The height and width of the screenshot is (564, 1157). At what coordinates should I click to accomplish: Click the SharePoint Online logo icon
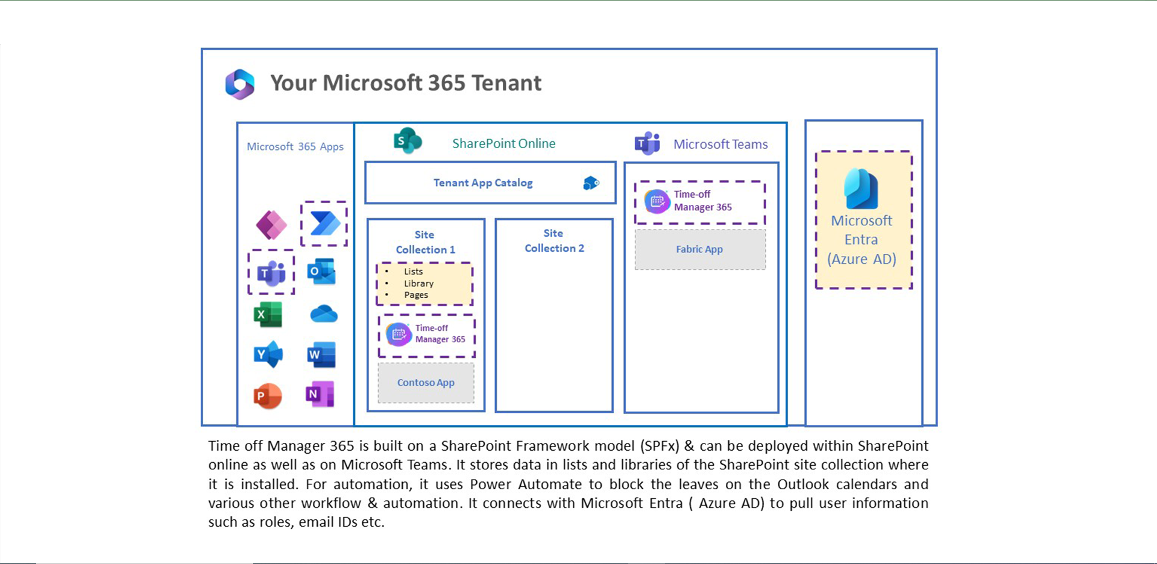click(408, 141)
